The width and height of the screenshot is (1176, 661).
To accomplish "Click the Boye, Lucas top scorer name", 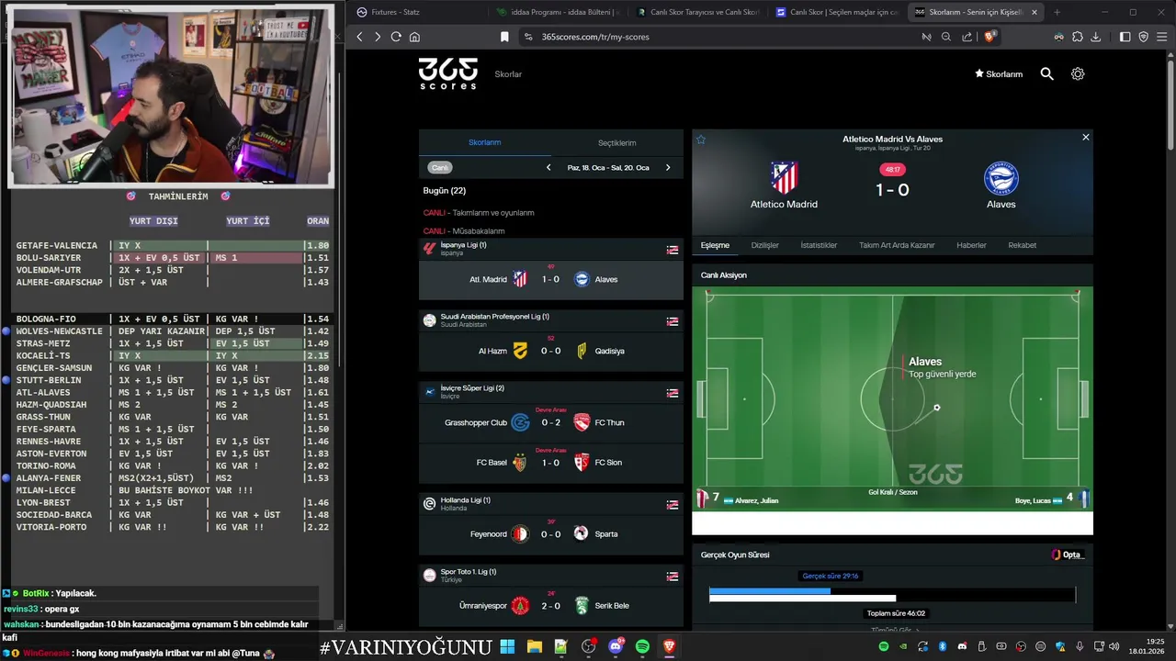I will point(1034,500).
